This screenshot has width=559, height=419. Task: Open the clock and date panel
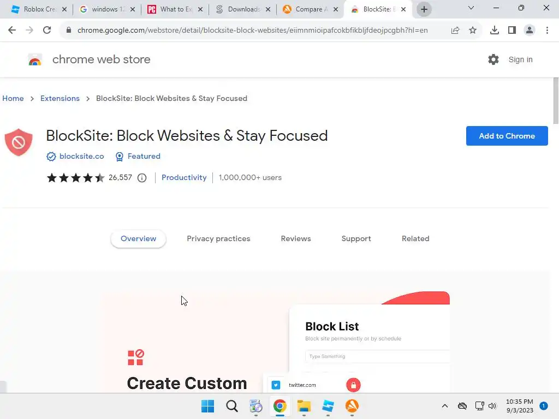520,406
